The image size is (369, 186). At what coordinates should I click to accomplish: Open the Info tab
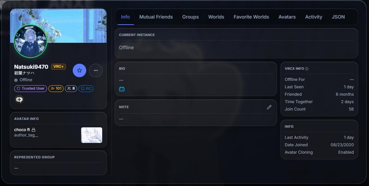click(x=125, y=17)
